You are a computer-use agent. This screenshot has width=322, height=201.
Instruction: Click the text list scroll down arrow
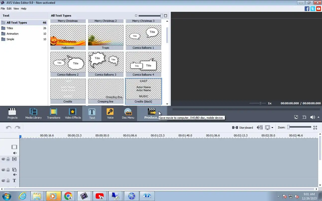point(167,104)
